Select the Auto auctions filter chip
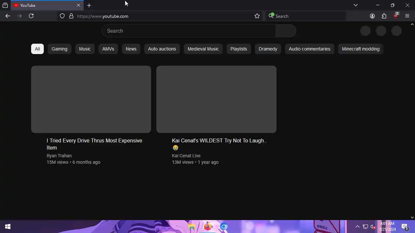The image size is (415, 233). click(x=162, y=49)
